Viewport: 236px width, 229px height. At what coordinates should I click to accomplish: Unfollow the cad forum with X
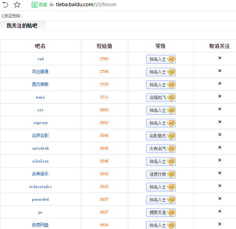click(x=219, y=58)
